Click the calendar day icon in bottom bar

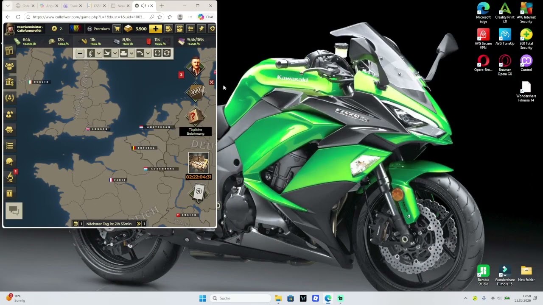pyautogui.click(x=76, y=224)
